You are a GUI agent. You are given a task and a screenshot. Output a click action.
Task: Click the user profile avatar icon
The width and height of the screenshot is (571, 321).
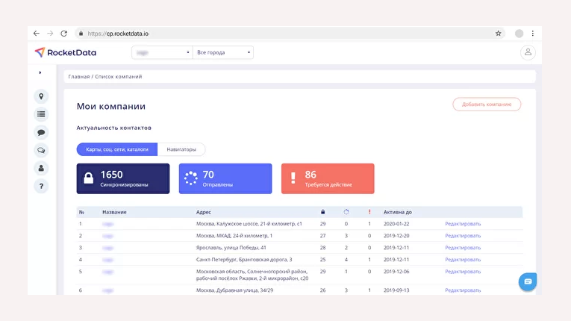pos(528,52)
